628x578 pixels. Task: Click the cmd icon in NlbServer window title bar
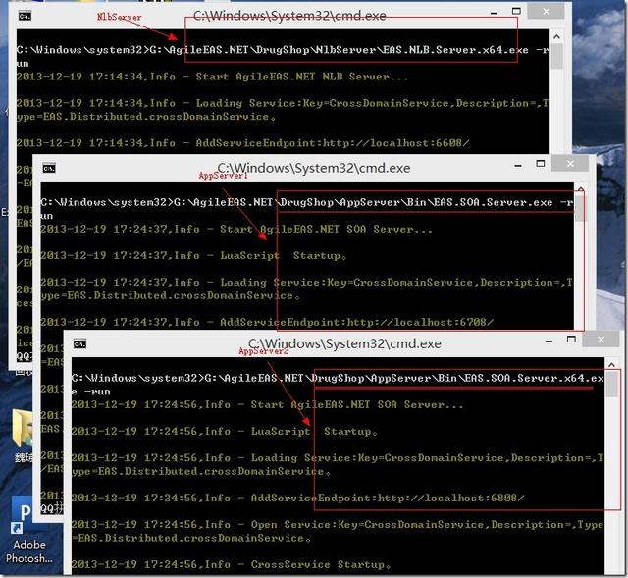click(25, 16)
